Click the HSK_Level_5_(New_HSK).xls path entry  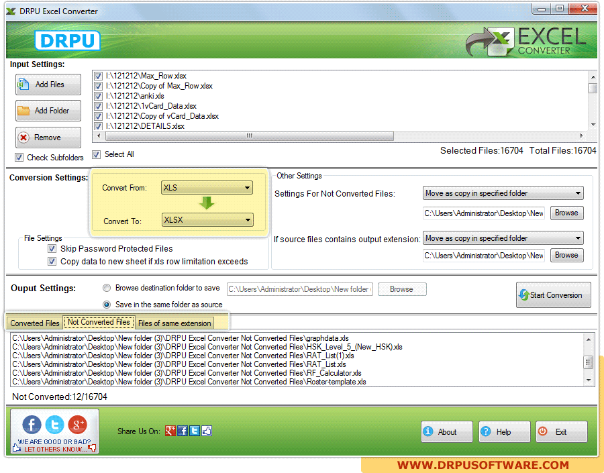click(207, 347)
